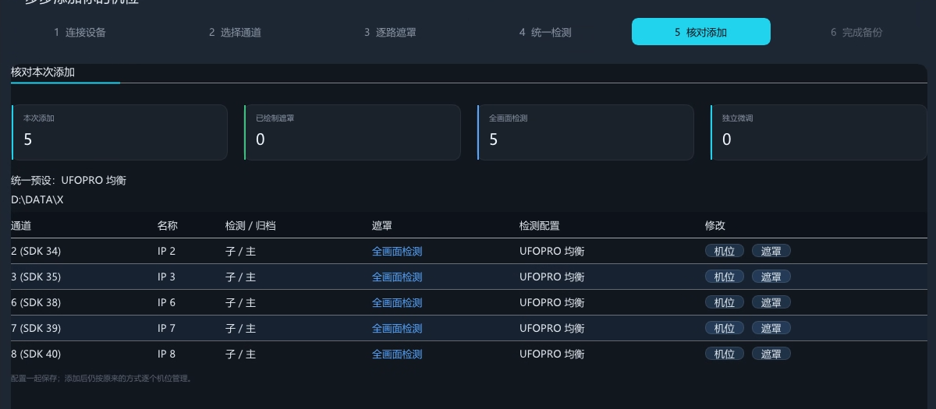Click the 检测配置 column header

pyautogui.click(x=540, y=225)
